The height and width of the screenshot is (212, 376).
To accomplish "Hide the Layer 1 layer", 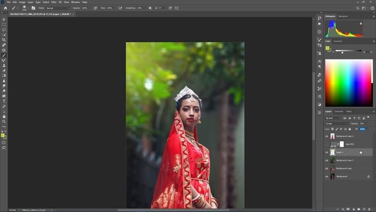I will coord(327,153).
